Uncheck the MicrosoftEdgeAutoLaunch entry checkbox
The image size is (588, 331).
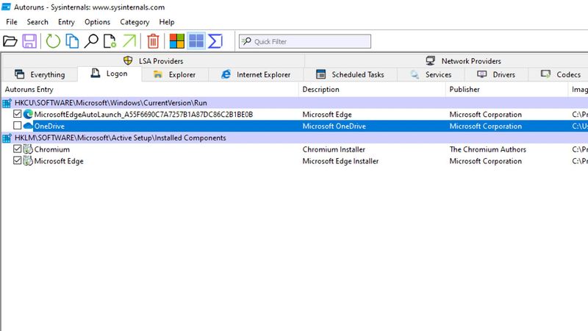point(17,114)
